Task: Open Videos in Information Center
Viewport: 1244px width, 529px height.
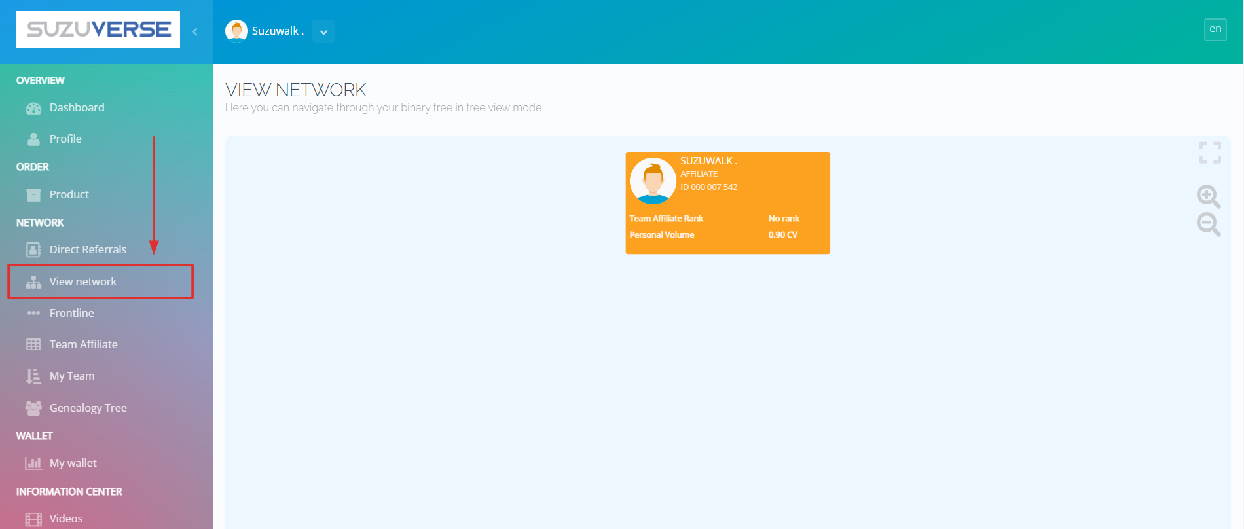Action: click(66, 519)
